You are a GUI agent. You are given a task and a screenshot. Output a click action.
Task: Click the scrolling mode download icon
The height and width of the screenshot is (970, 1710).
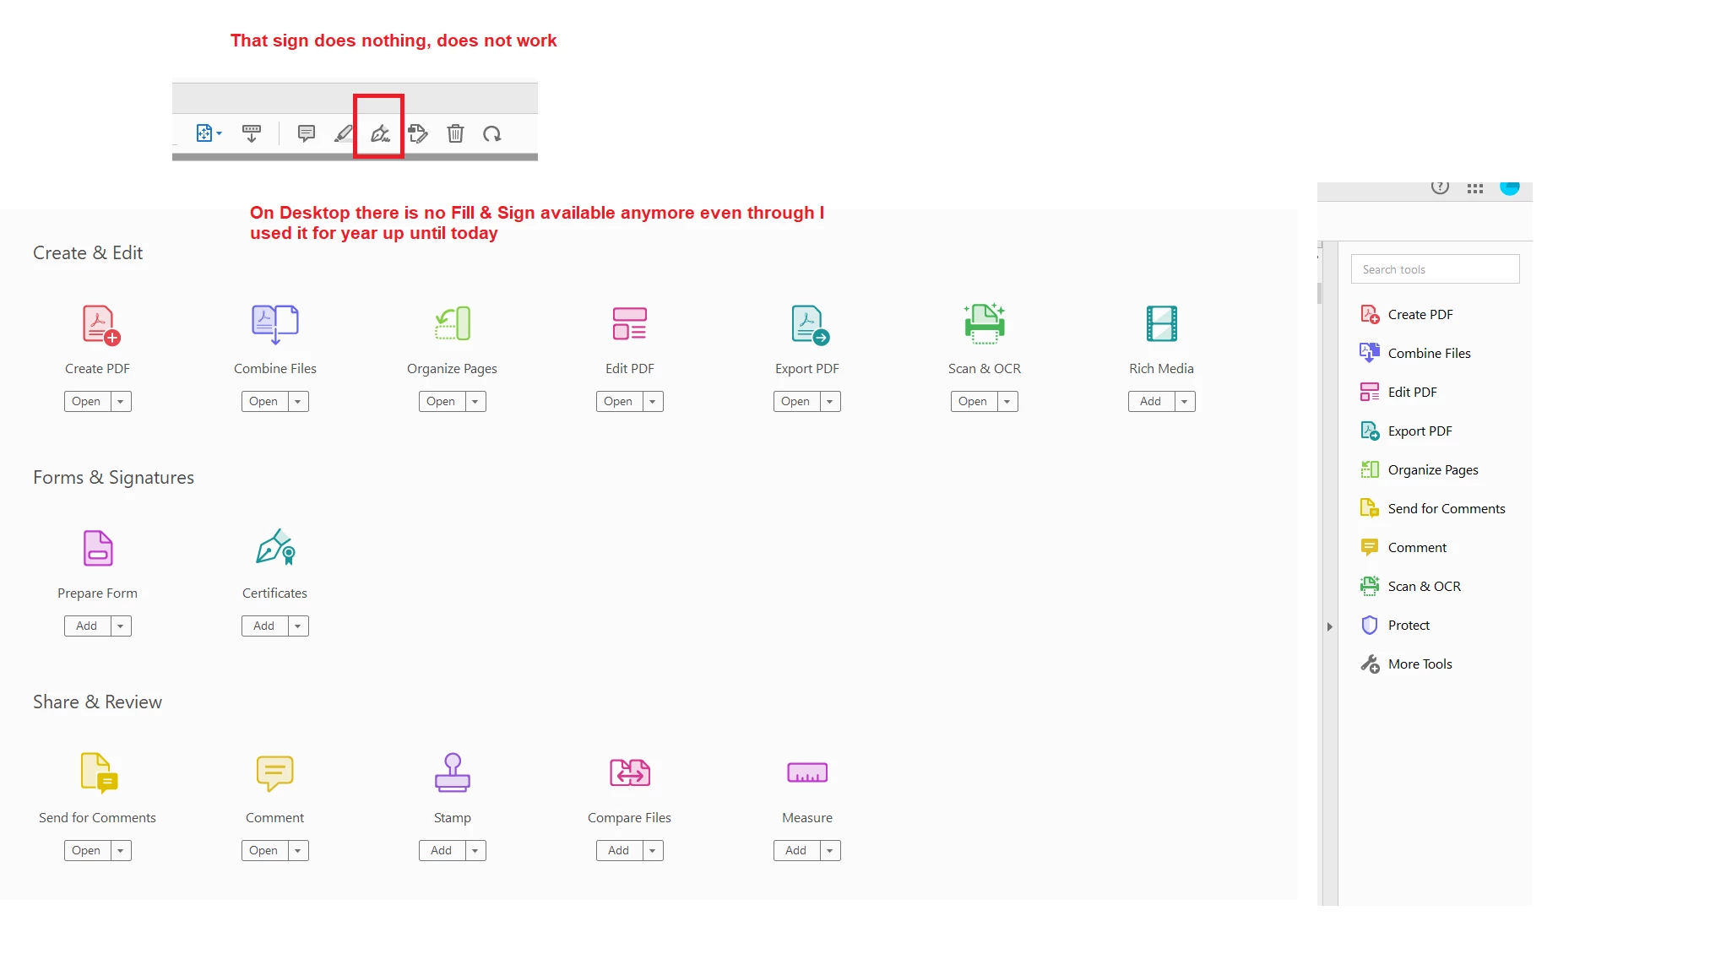pos(252,133)
